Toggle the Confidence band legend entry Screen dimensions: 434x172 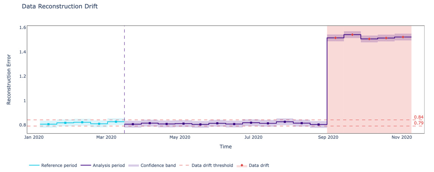pos(152,165)
